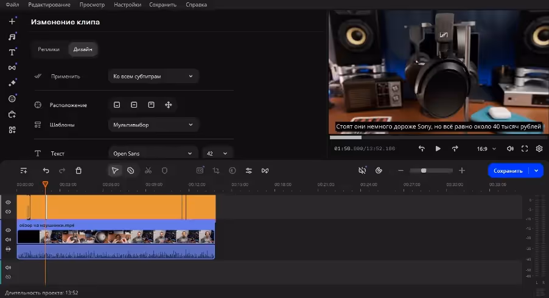
Task: Select the pointer selection tool
Action: click(115, 171)
